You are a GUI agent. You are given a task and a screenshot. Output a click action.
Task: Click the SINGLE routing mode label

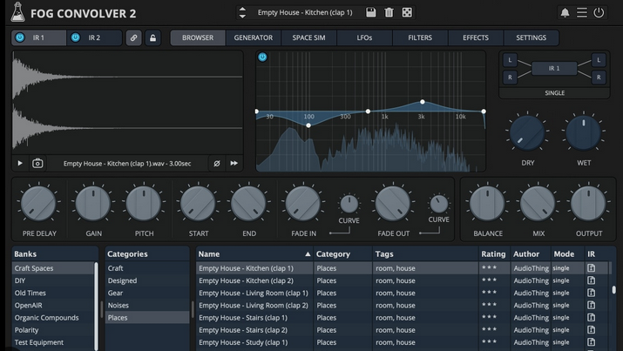555,93
